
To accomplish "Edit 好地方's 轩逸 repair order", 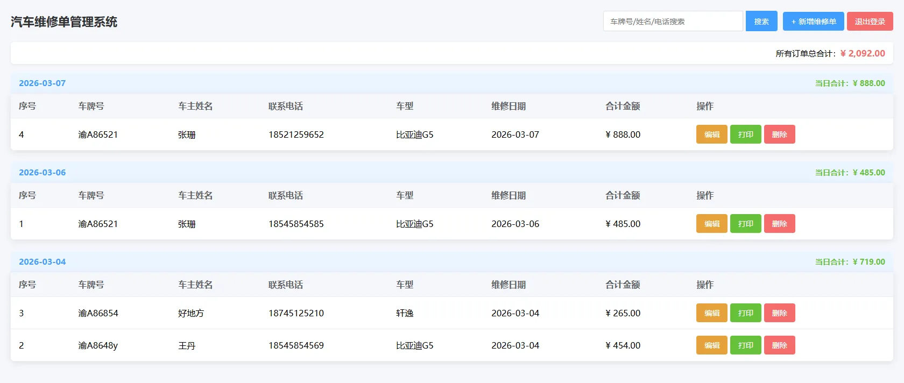I will tap(711, 313).
